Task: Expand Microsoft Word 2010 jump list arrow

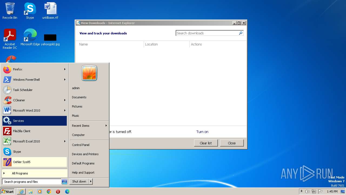Action: (x=65, y=110)
